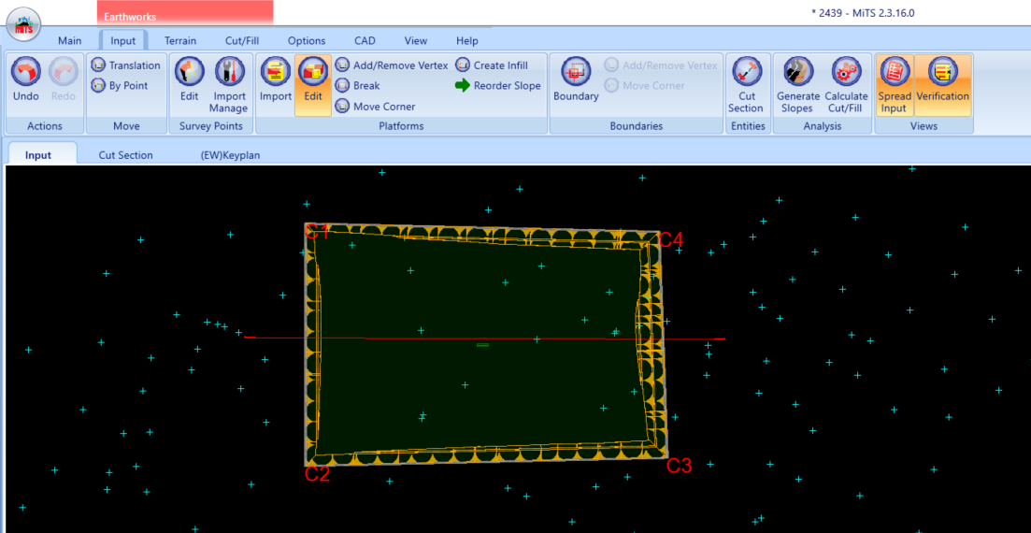Select Translation move tool
The height and width of the screenshot is (533, 1031).
[125, 65]
